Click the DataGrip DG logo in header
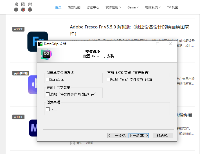The height and width of the screenshot is (154, 200). [x=46, y=55]
